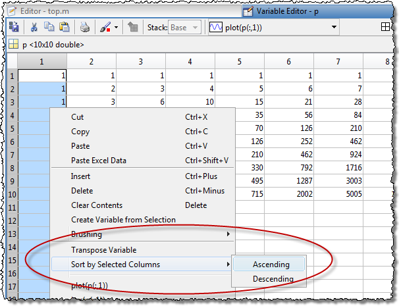Select Paste Excel Data menu entry
Viewport: 399px width, 306px height.
tap(99, 161)
